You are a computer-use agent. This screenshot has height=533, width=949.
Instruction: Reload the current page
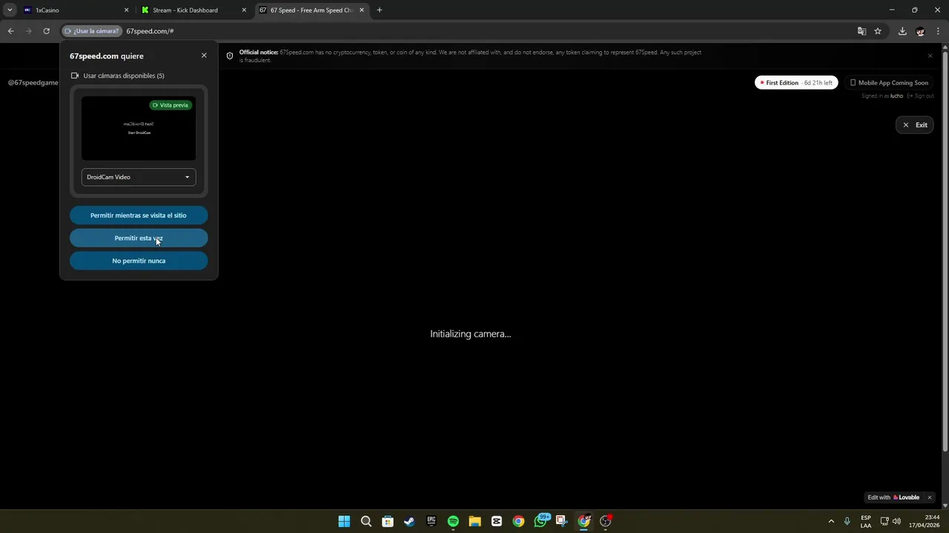point(46,31)
